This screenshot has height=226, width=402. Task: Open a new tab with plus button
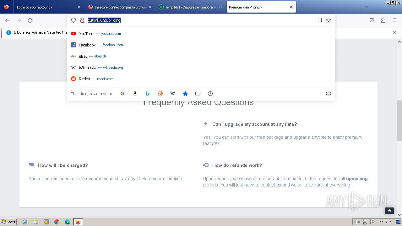coord(303,7)
